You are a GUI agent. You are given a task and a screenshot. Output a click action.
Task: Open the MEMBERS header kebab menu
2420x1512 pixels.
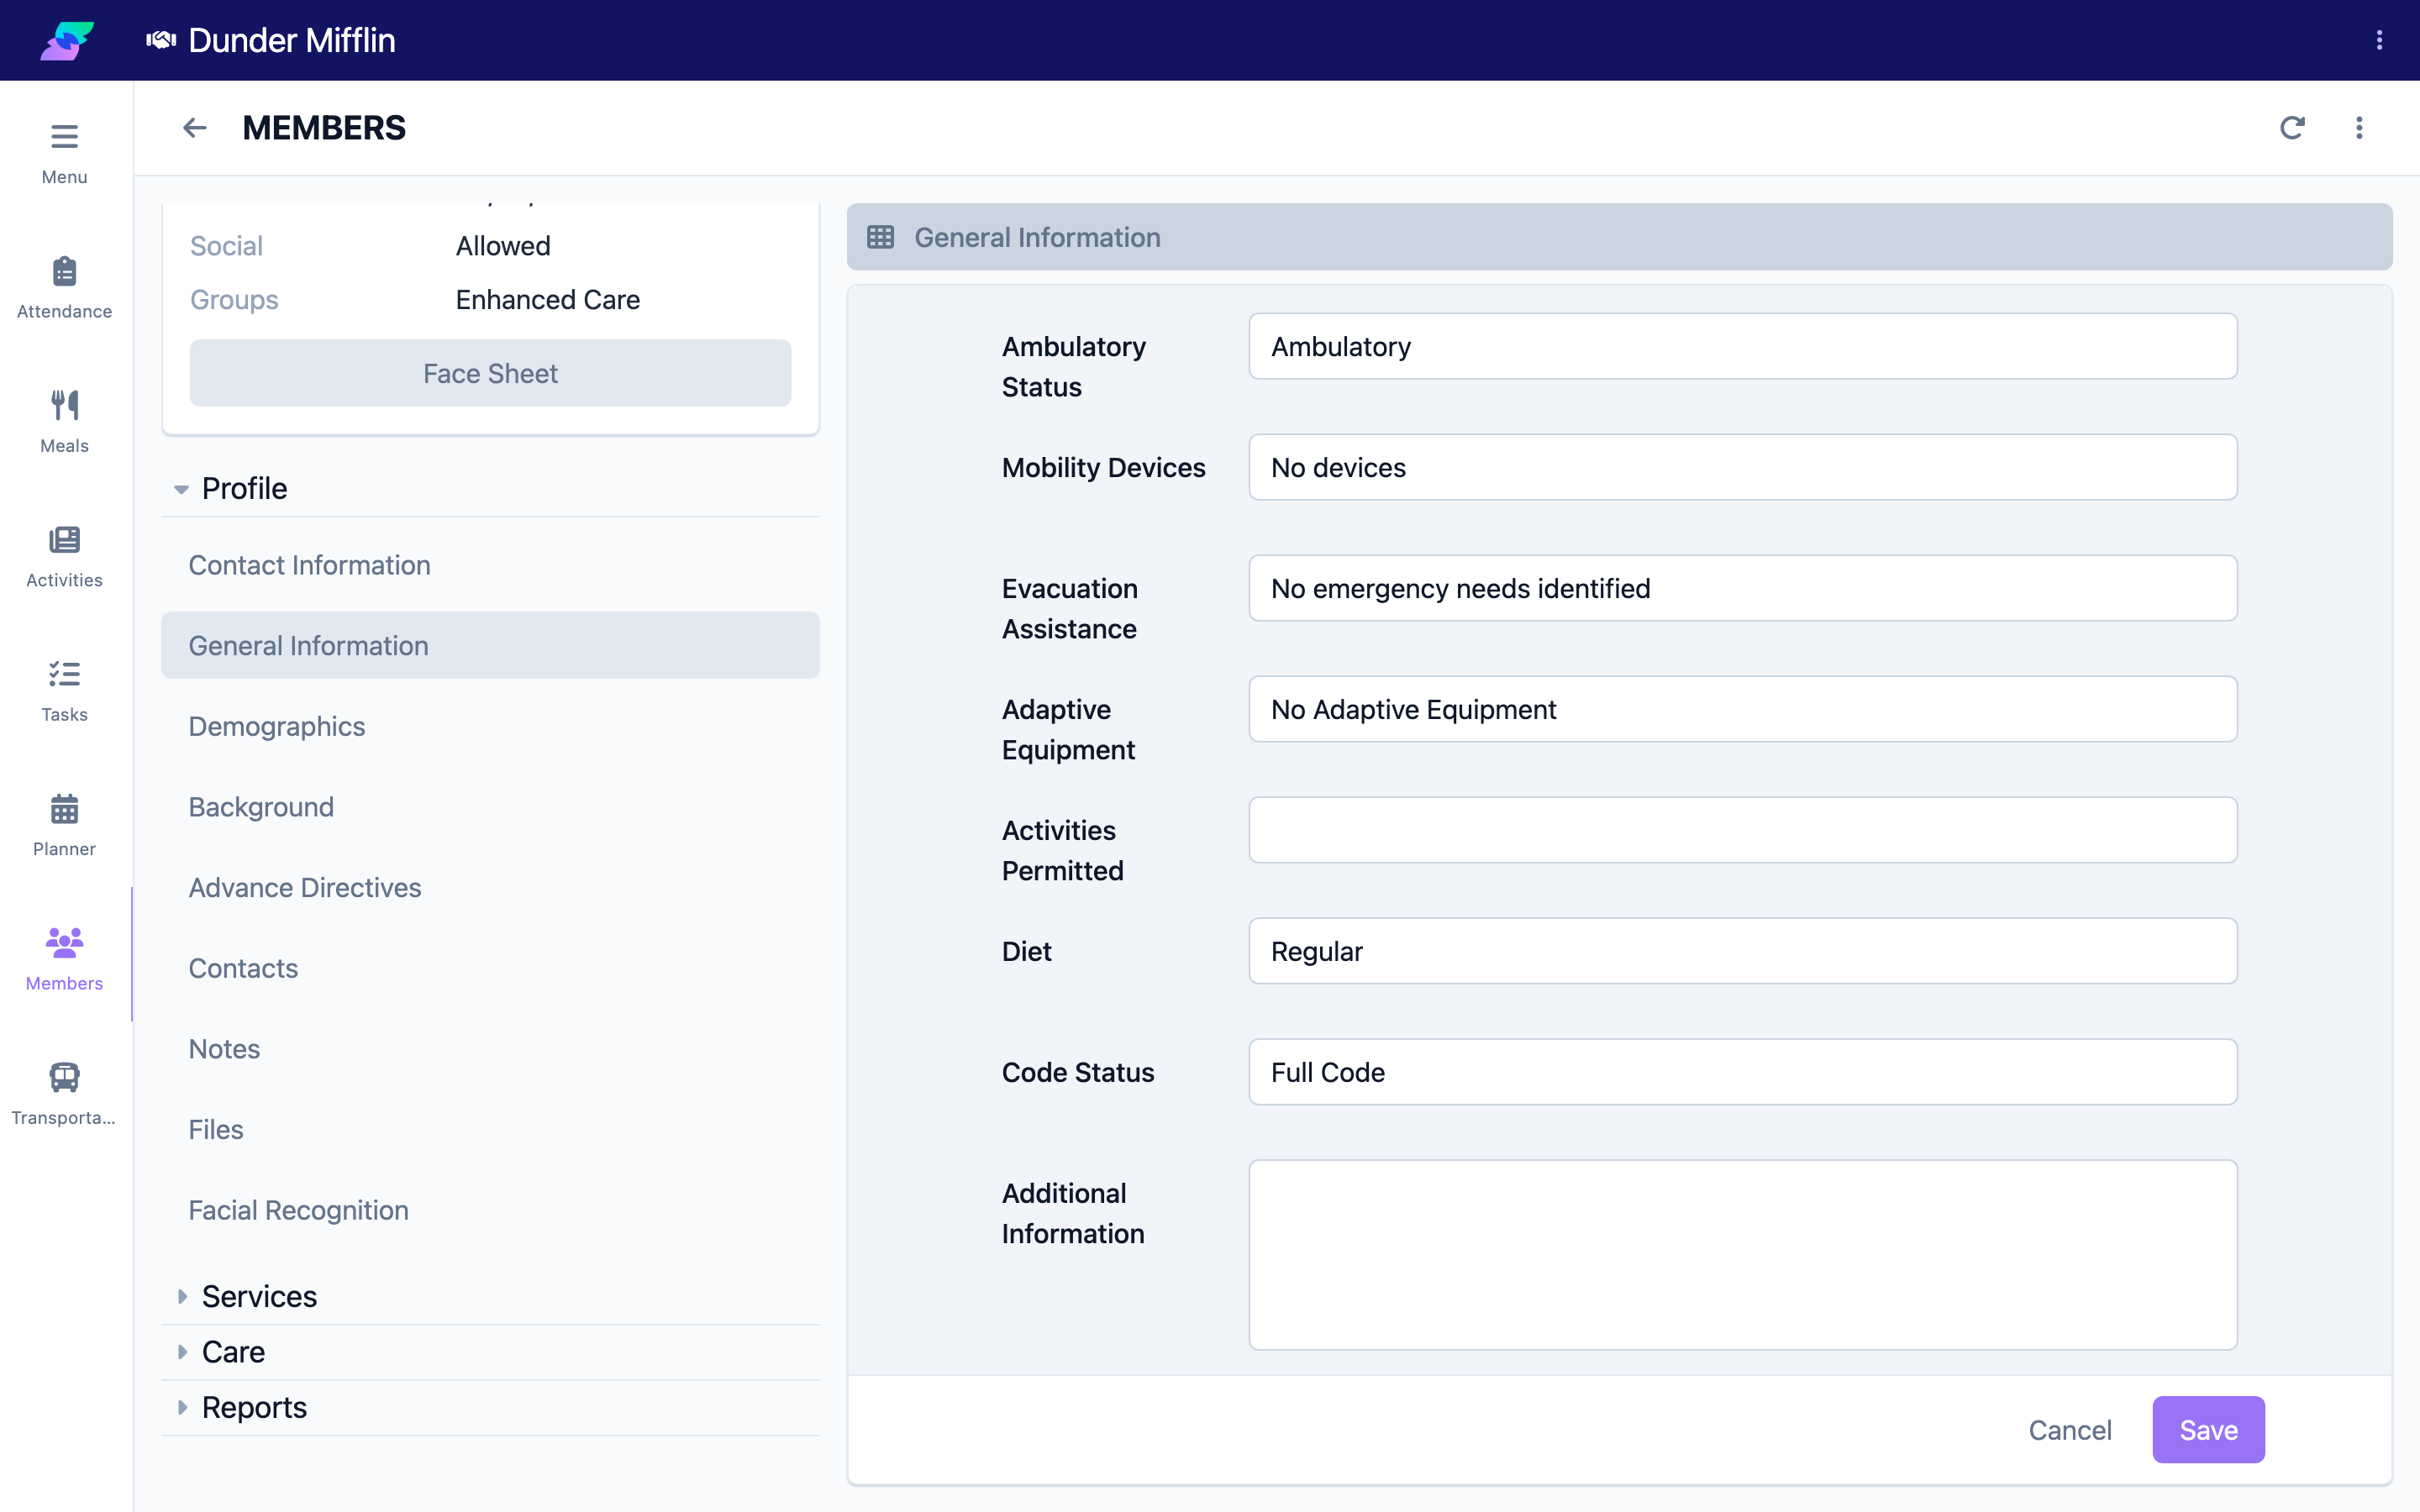click(x=2359, y=128)
